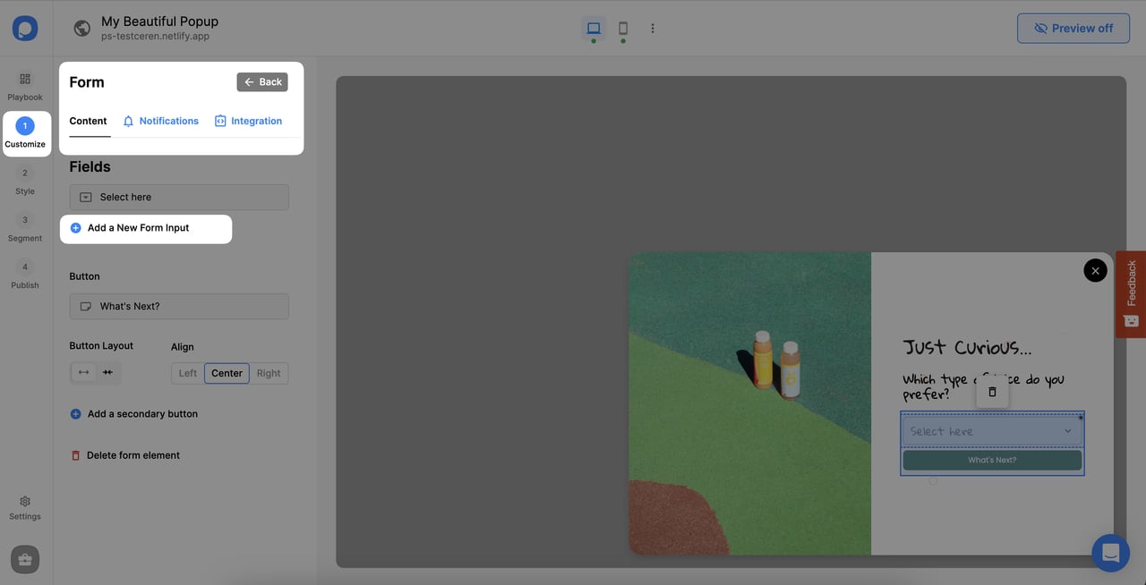Open the Style step in sidebar
This screenshot has height=585, width=1146.
tap(24, 181)
